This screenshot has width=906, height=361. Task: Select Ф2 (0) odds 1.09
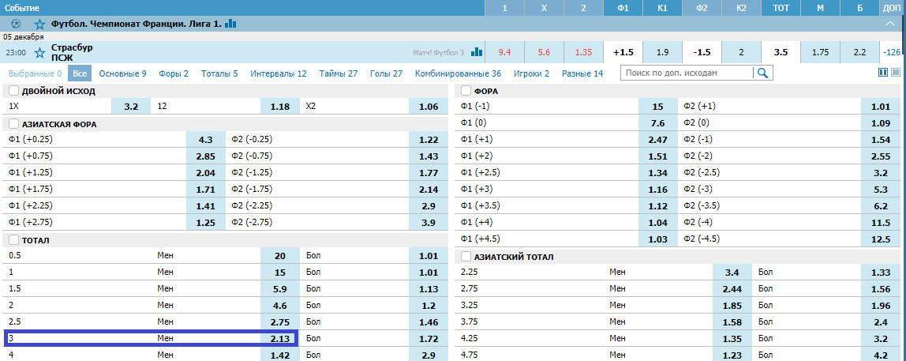[x=880, y=123]
